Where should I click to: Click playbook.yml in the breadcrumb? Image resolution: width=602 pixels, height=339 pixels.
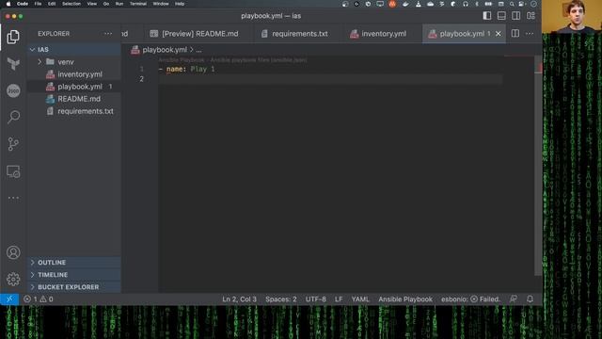pos(165,50)
